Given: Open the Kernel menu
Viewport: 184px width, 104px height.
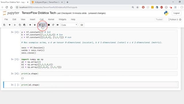Looking at the screenshot, I should [51, 19].
